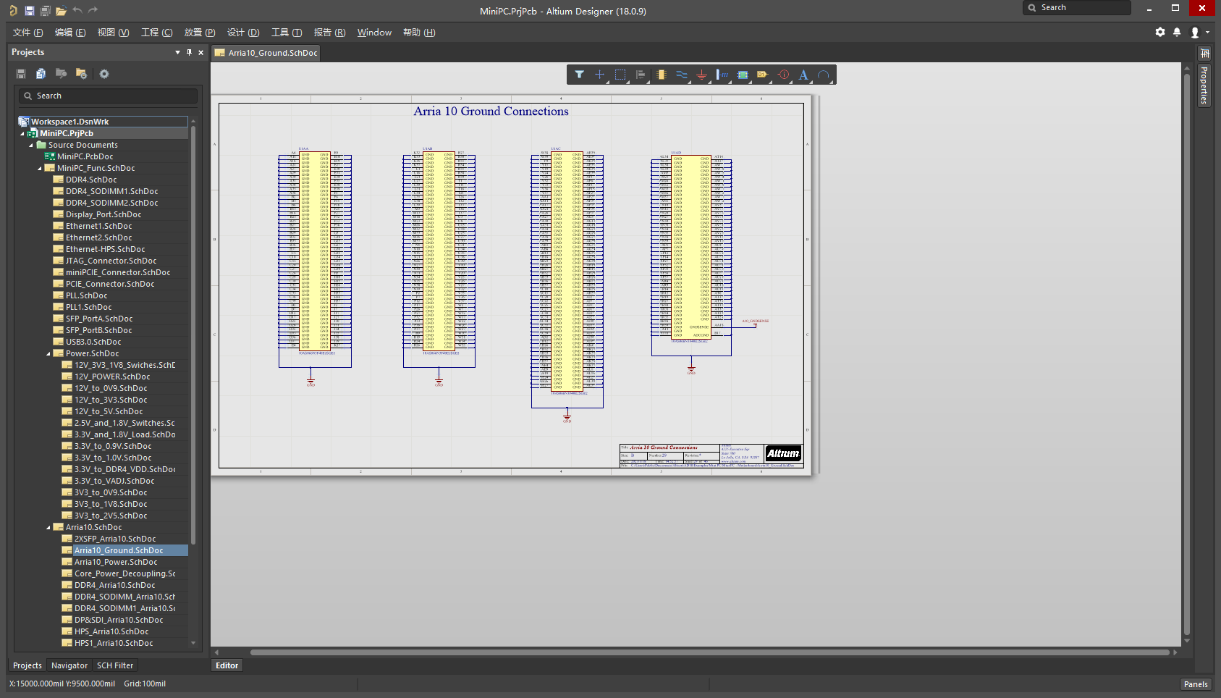
Task: Open the 工具 (T) menu
Action: tap(287, 33)
